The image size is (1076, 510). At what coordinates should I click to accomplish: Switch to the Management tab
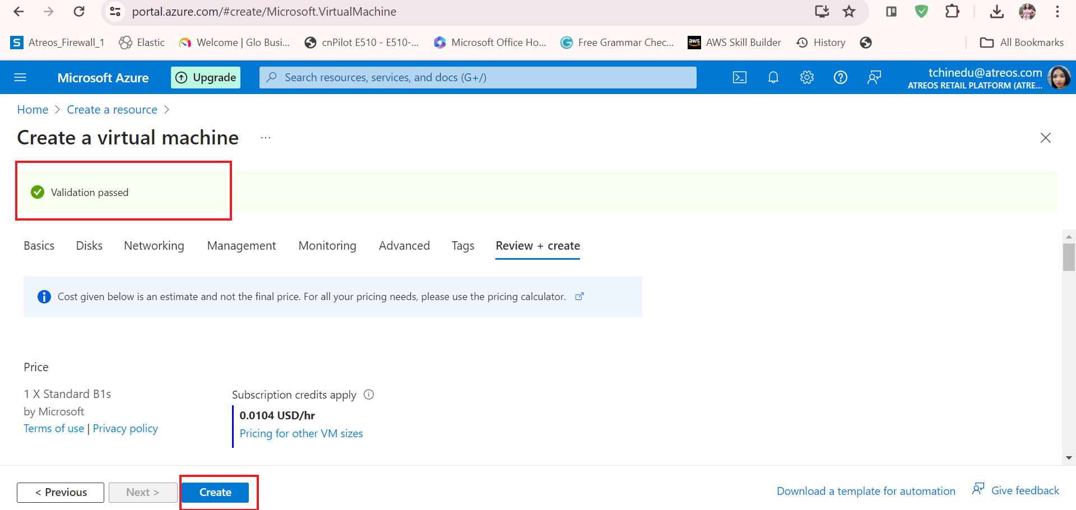point(242,246)
